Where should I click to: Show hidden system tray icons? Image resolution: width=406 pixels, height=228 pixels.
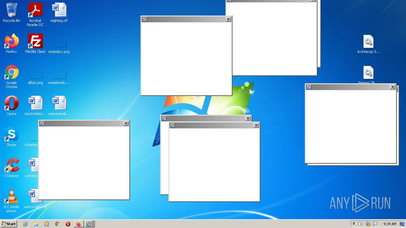tap(354, 224)
